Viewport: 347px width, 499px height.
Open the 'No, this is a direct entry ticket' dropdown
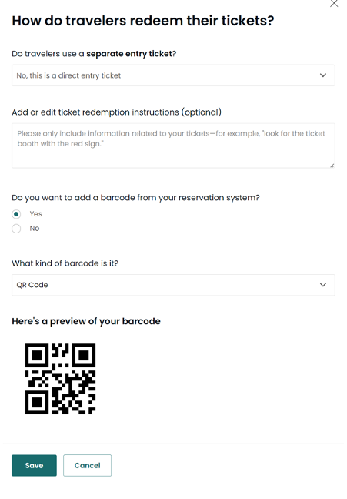(173, 75)
